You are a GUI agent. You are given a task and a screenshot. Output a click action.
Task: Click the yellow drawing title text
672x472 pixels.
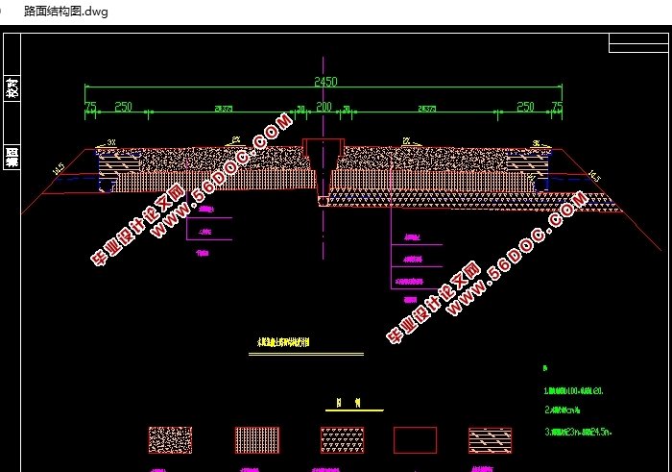click(283, 342)
